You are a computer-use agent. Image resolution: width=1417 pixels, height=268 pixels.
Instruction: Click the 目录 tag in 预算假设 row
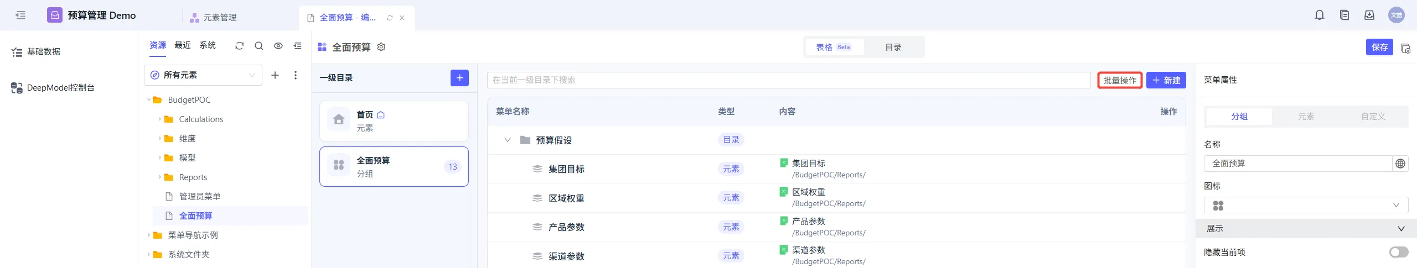(731, 140)
